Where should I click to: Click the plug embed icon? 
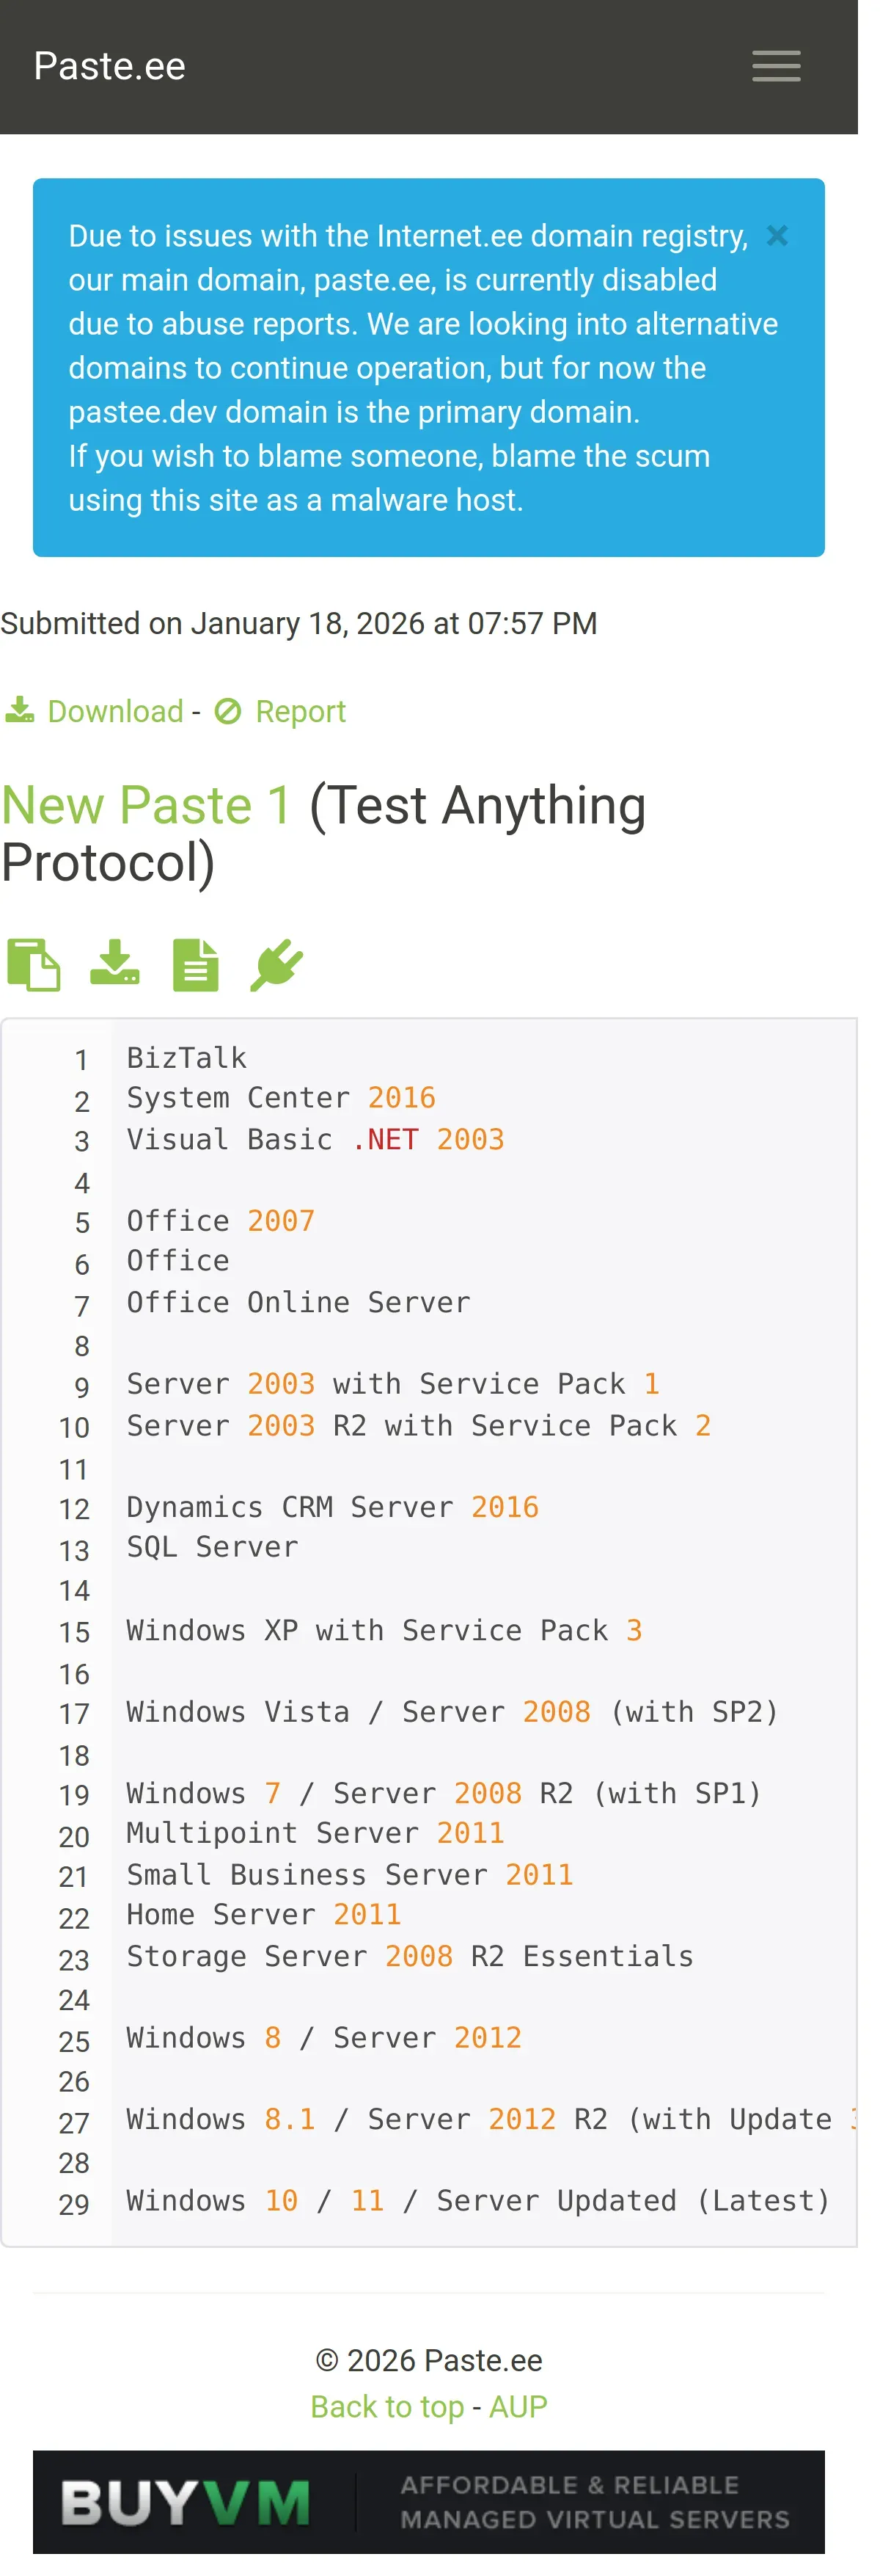(x=276, y=965)
